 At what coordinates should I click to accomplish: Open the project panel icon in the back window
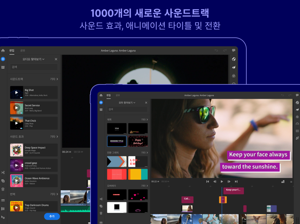click(3, 67)
